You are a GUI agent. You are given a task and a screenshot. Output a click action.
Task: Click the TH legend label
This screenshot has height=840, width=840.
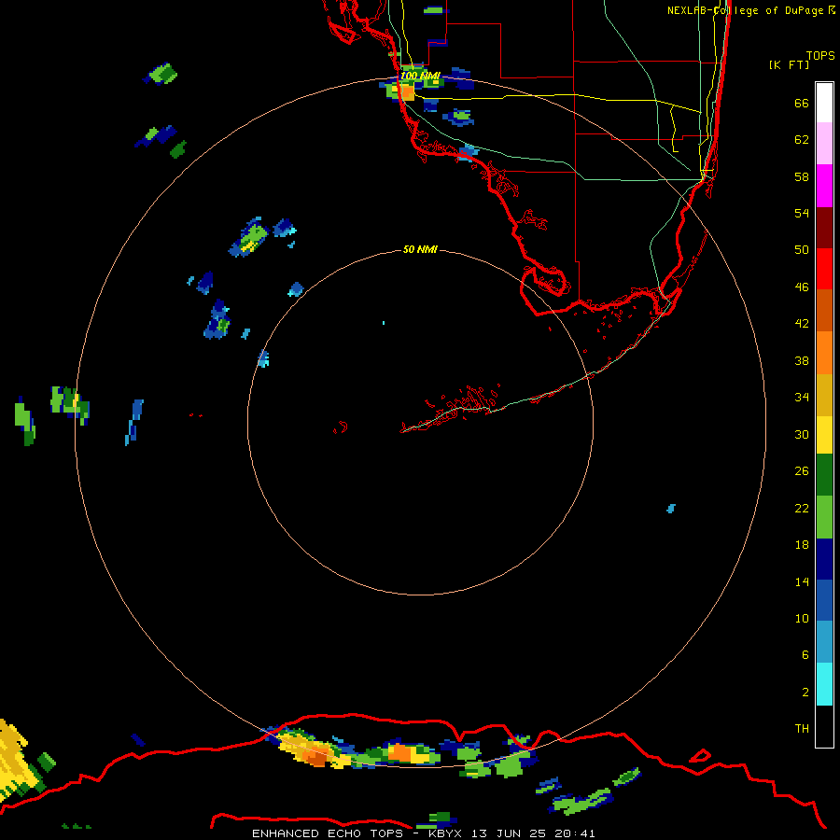(802, 729)
